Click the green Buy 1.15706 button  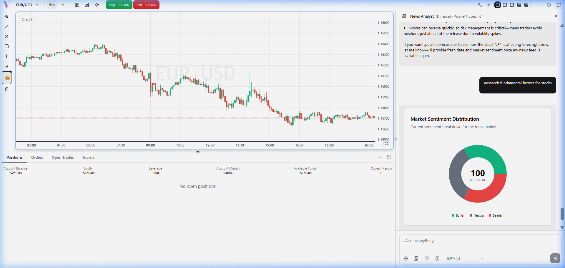pyautogui.click(x=119, y=5)
